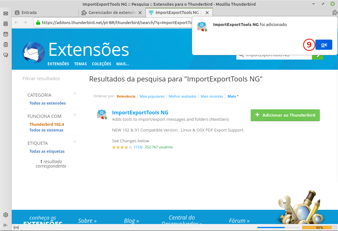The image size is (338, 231).
Task: Open the Mail space in the sidebar
Action: click(x=6, y=14)
